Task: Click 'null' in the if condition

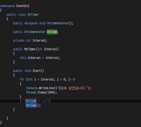Action: 46,101
